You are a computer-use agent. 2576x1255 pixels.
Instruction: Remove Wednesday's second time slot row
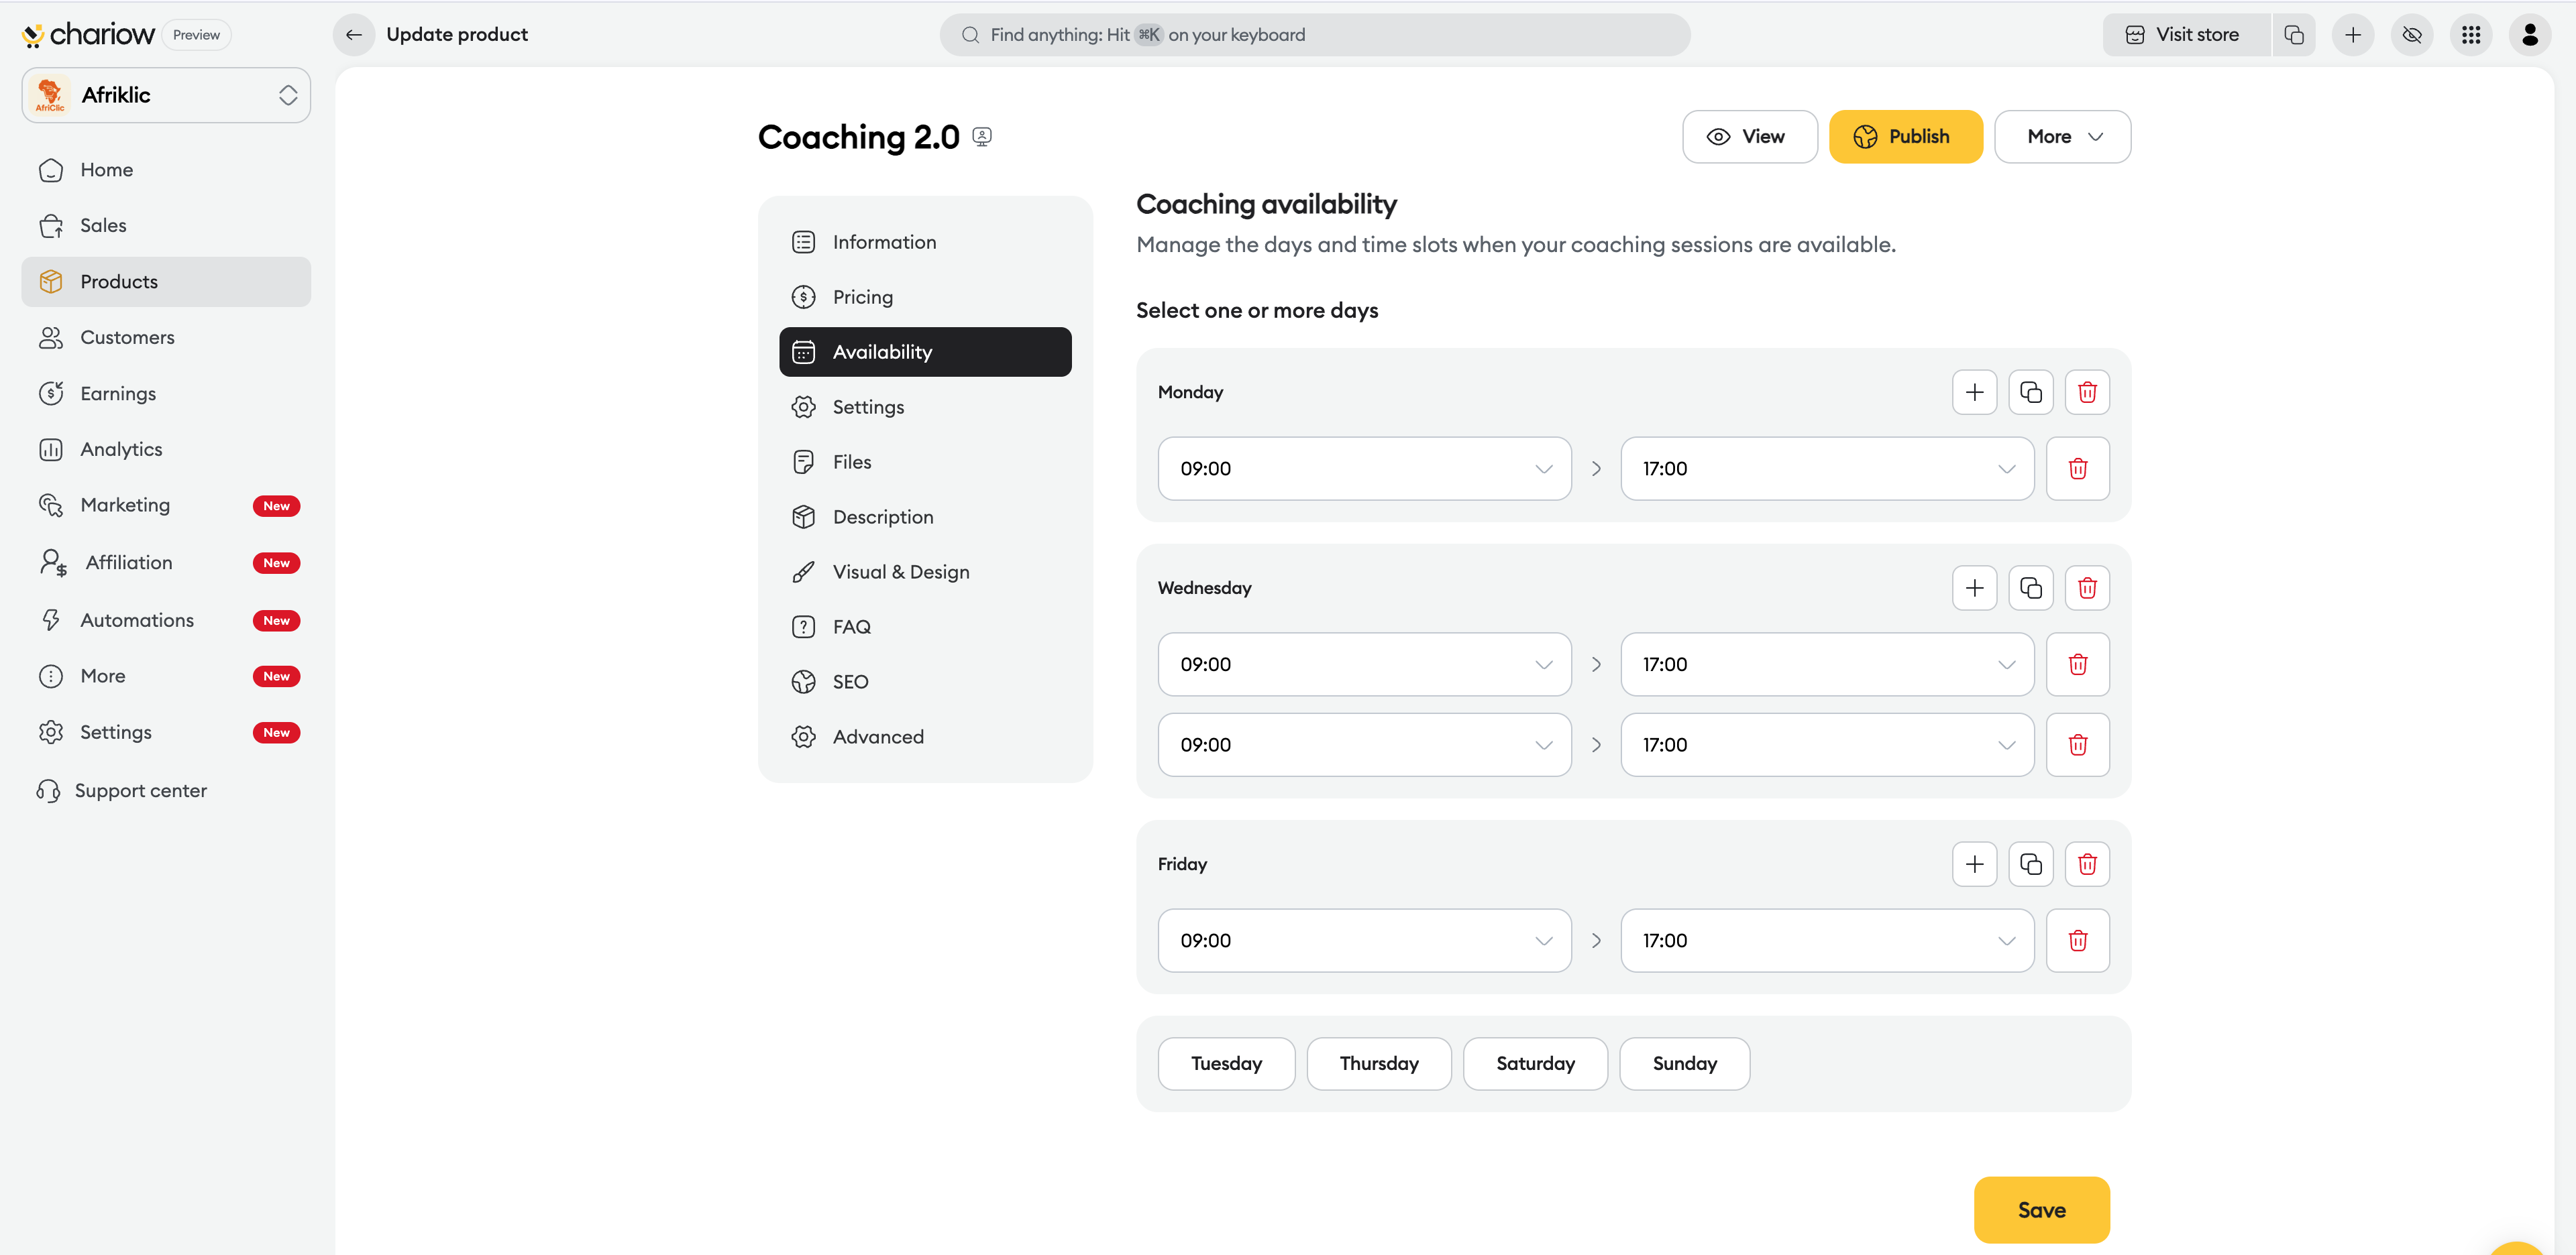2077,744
